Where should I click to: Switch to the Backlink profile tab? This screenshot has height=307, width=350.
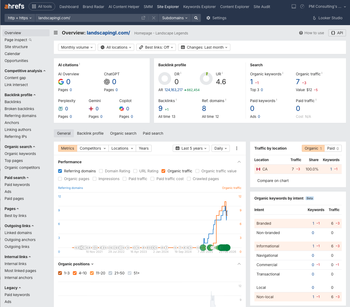click(90, 133)
